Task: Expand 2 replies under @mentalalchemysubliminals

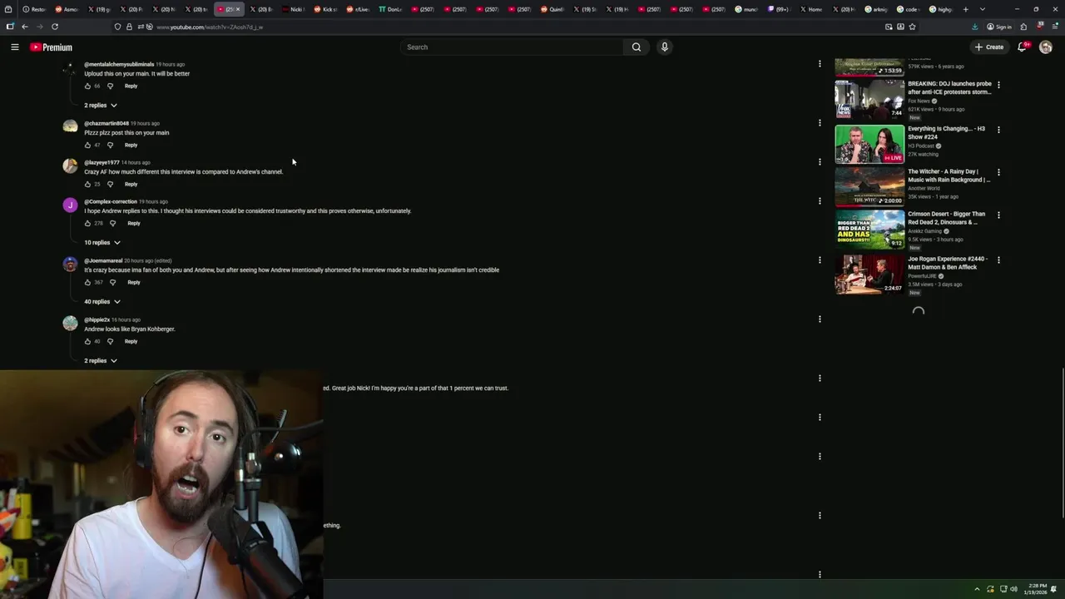Action: (101, 106)
